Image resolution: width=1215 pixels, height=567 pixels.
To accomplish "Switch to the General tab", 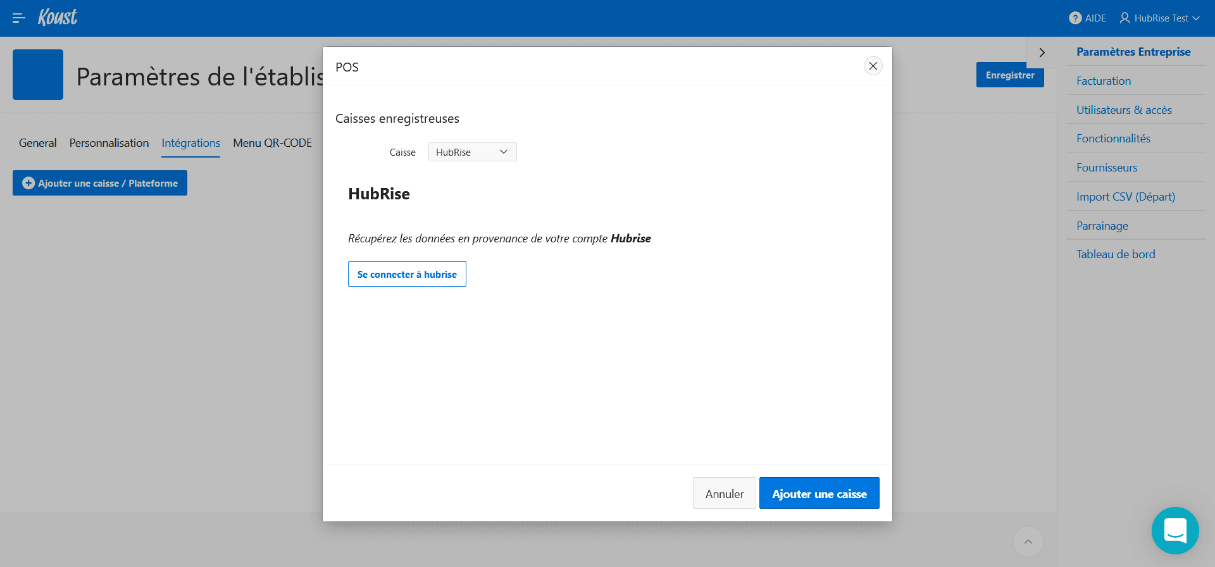I will tap(38, 143).
